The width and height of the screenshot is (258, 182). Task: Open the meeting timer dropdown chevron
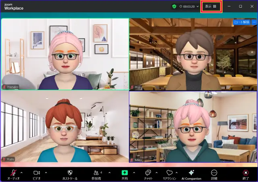tap(198, 6)
